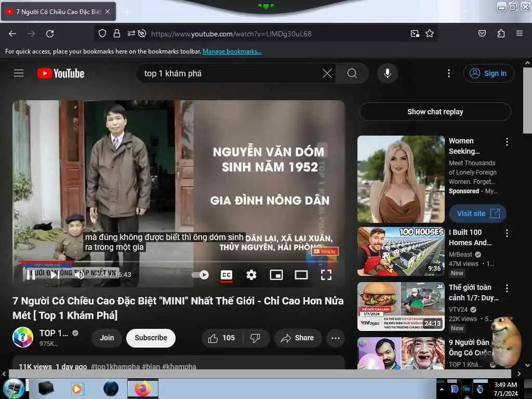The height and width of the screenshot is (399, 532).
Task: Click the MrBeast channel name
Action: coord(460,255)
